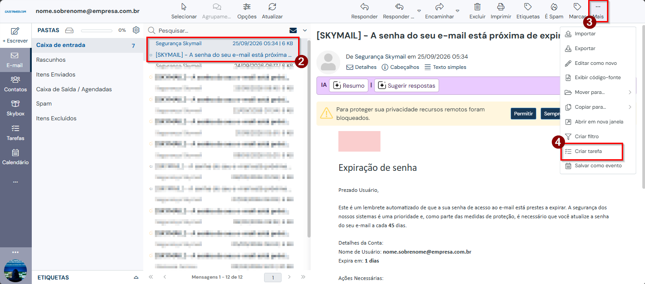645x284 pixels.
Task: Select Criar tarefa menu item
Action: click(598, 151)
